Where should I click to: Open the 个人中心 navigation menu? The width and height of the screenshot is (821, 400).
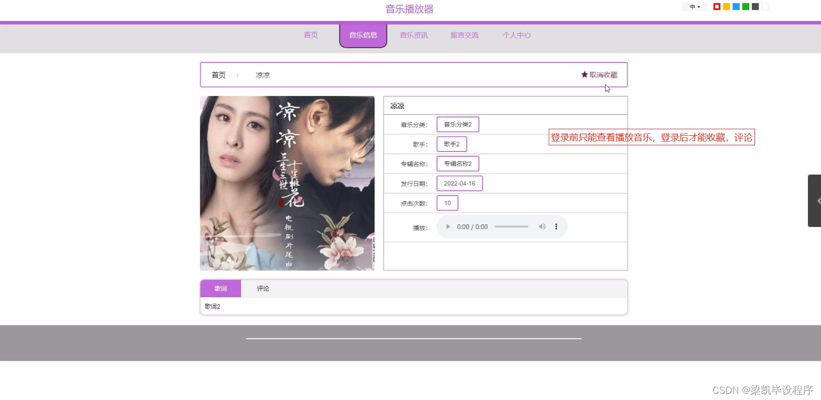(517, 35)
